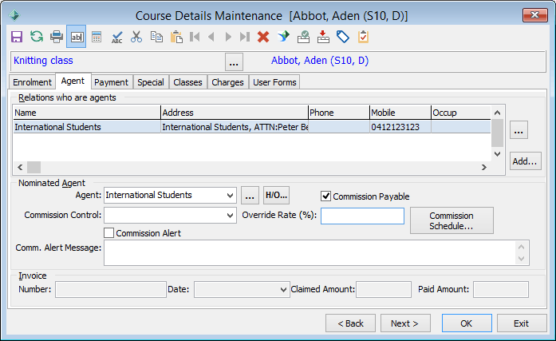
Task: Toggle the 'abl' field edit icon
Action: pyautogui.click(x=77, y=37)
